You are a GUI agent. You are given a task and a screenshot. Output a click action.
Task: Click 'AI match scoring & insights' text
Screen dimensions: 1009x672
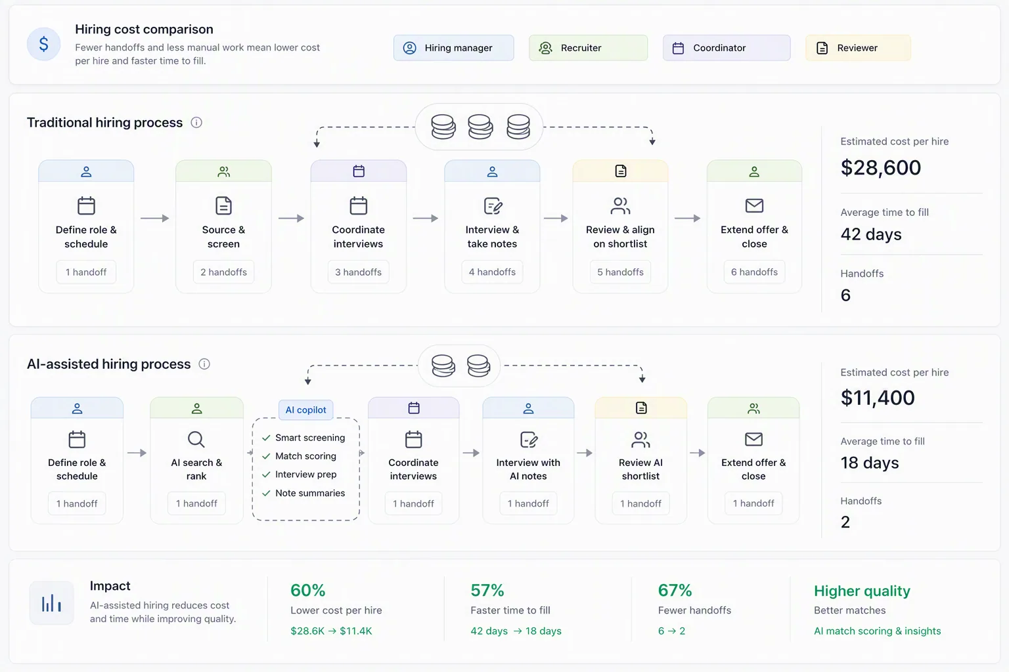pyautogui.click(x=878, y=631)
